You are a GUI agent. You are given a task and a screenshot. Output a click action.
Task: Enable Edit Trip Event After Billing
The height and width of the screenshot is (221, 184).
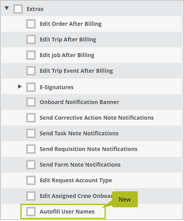click(x=31, y=71)
